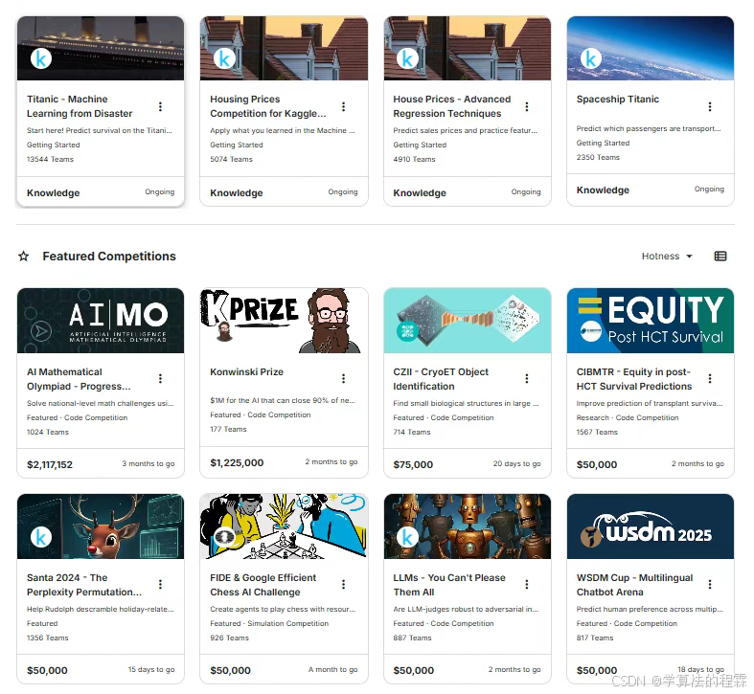Click 'Research · Code Competition' on CIBMTR card

pos(627,417)
